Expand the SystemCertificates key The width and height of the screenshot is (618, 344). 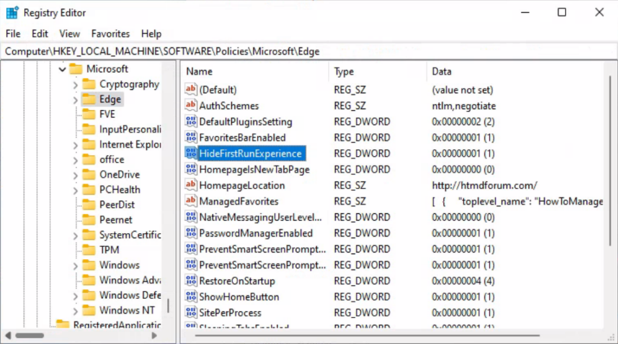[x=75, y=236]
